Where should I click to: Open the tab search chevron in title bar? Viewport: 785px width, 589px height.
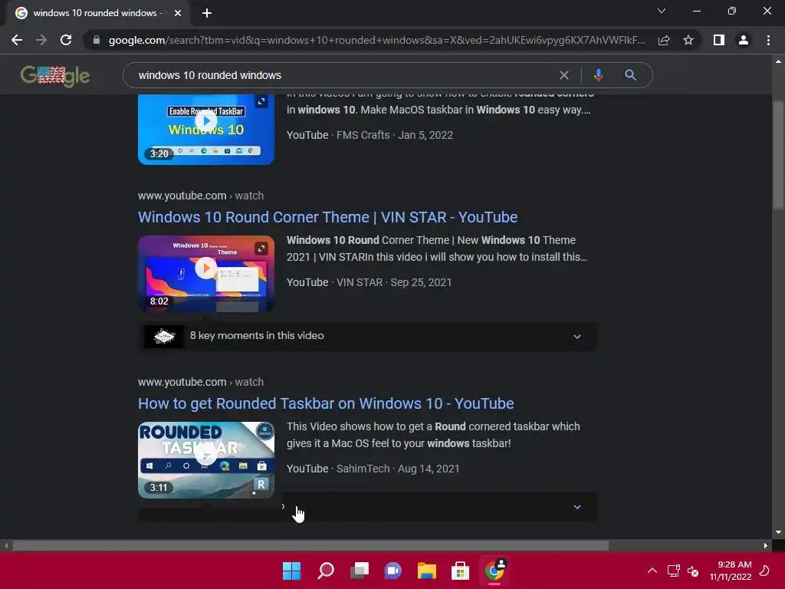[x=662, y=11]
